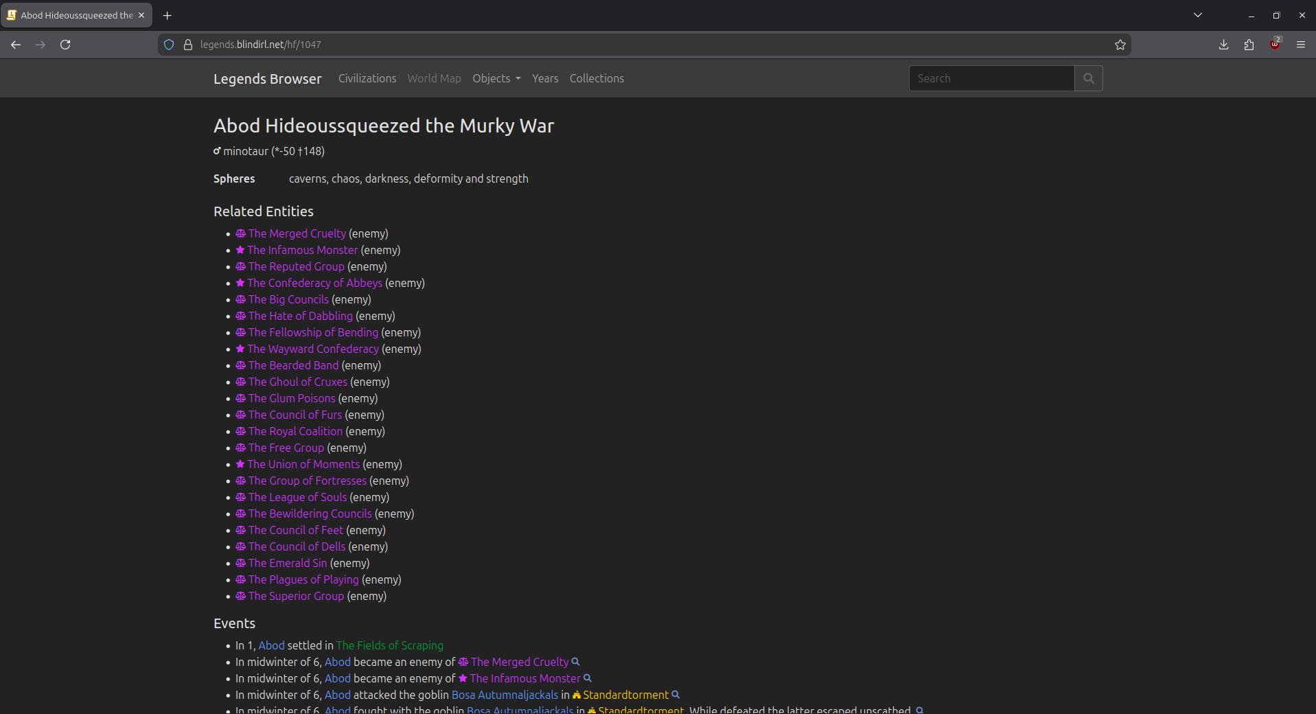Open the browser downloads icon
Screen dimensions: 1316x714
pyautogui.click(x=1223, y=45)
